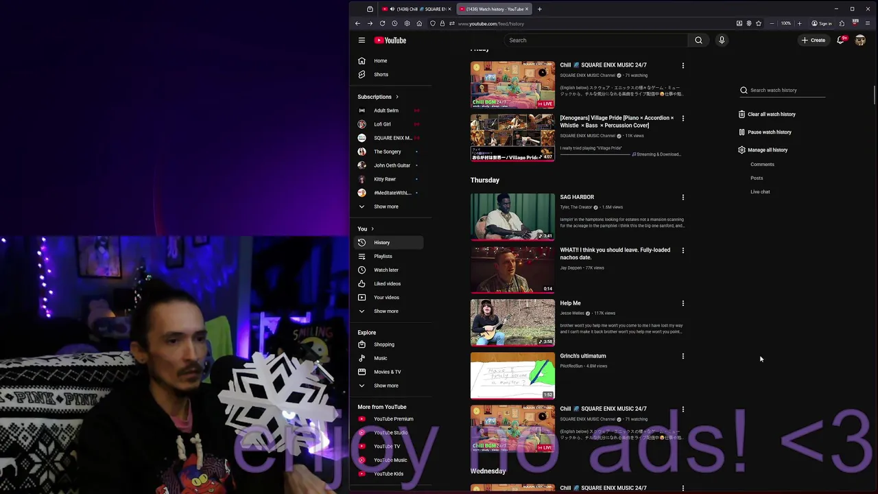Screen dimensions: 878x494
Task: Open the Create menu
Action: 814,40
